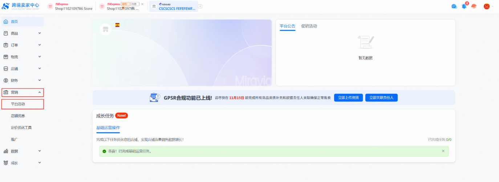Click the 立即上传资质 button
This screenshot has width=499, height=182.
point(348,98)
